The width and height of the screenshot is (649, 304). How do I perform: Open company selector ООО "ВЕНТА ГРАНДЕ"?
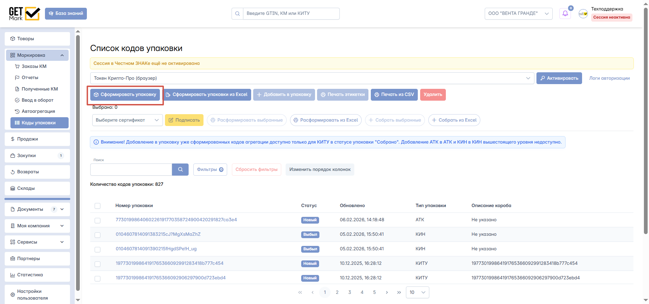pyautogui.click(x=519, y=14)
